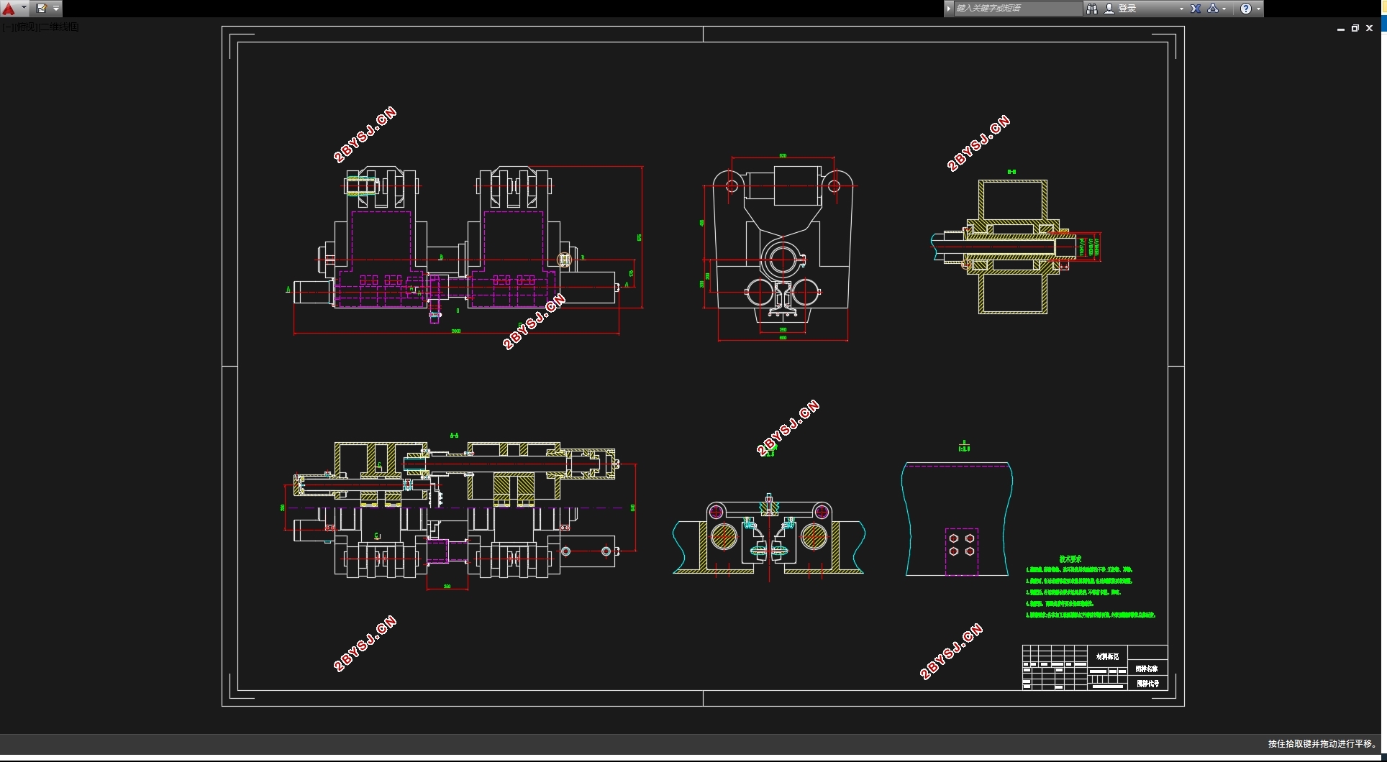This screenshot has width=1387, height=762.
Task: Click the binoculars search icon
Action: click(1091, 9)
